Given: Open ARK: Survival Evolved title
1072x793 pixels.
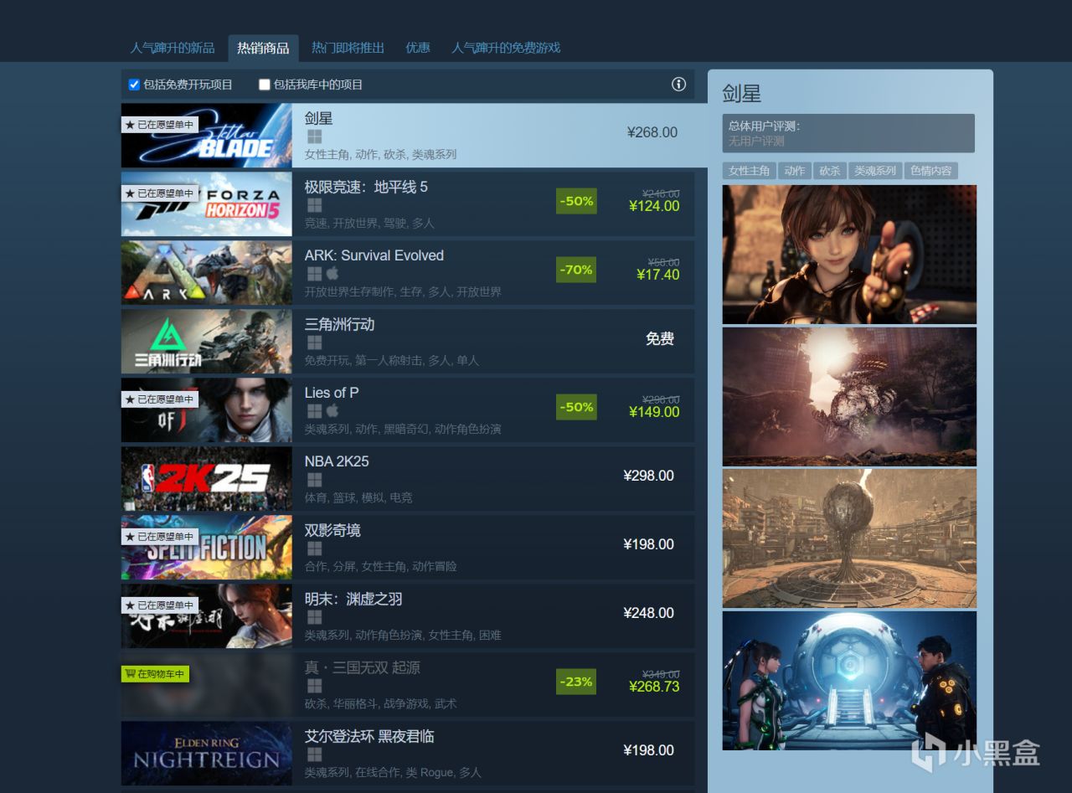Looking at the screenshot, I should (x=374, y=255).
